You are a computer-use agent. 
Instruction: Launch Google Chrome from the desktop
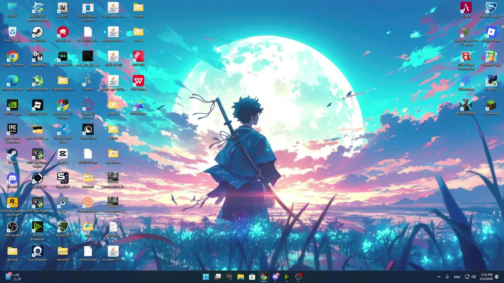click(12, 59)
